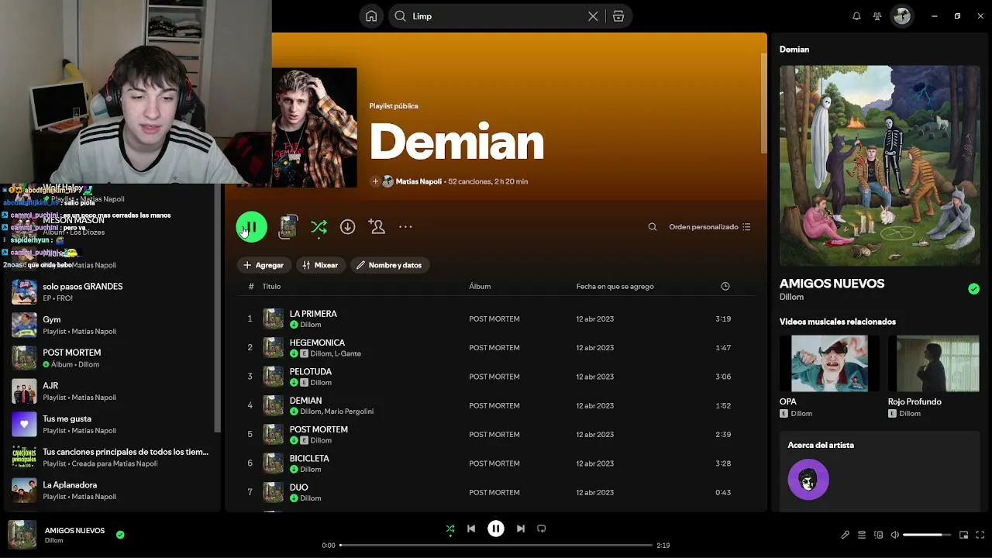Open the OPA music video thumbnail
This screenshot has height=558, width=992.
(829, 363)
